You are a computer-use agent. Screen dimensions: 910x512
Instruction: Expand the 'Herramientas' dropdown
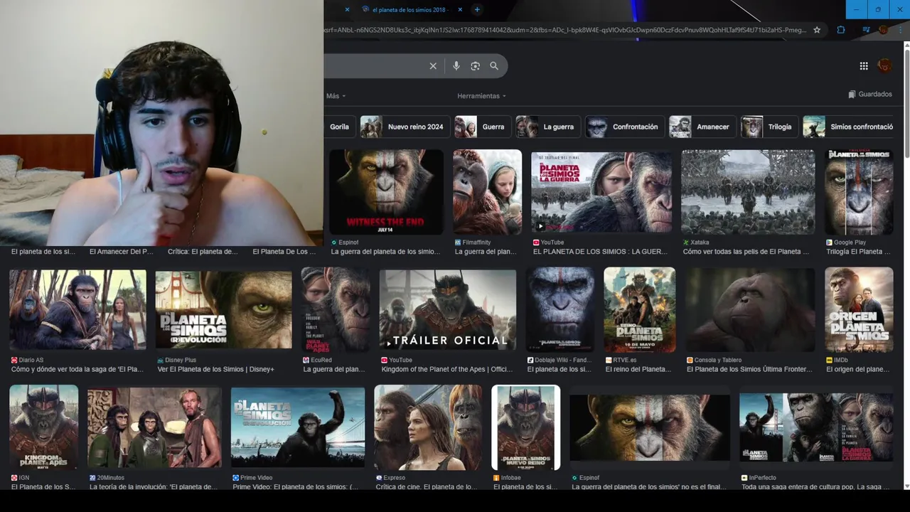[482, 96]
